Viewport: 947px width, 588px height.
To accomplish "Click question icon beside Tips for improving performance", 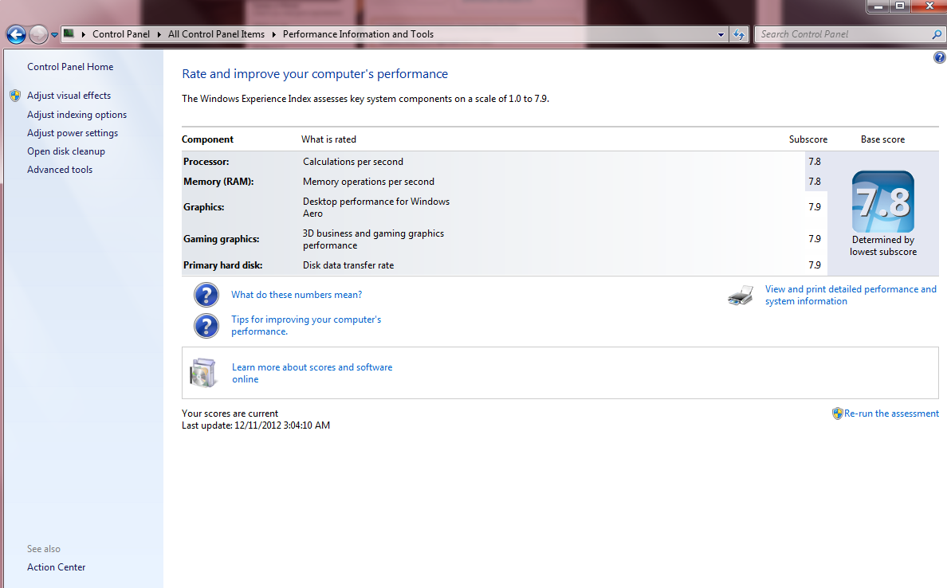I will [x=206, y=325].
